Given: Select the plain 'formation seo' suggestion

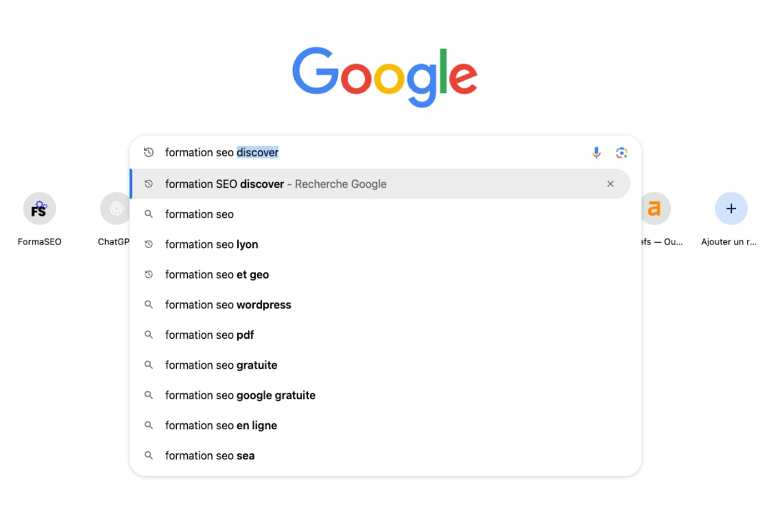Looking at the screenshot, I should 199,214.
